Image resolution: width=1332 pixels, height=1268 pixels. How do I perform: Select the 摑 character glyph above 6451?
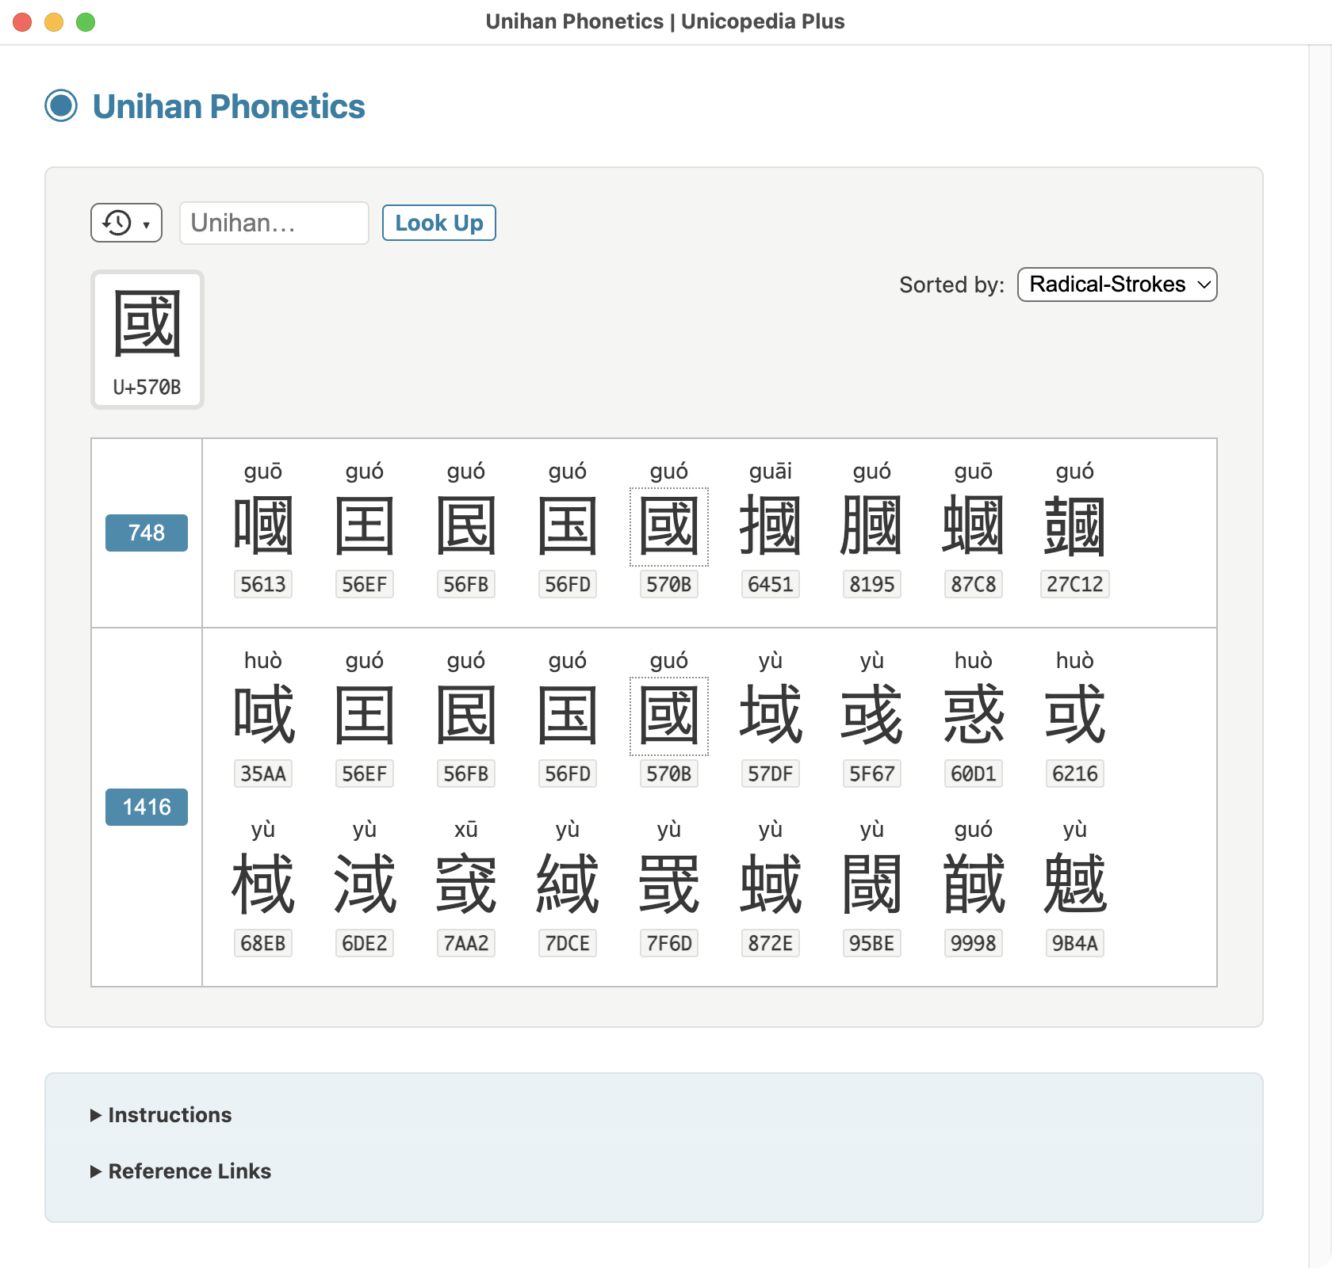(x=771, y=526)
